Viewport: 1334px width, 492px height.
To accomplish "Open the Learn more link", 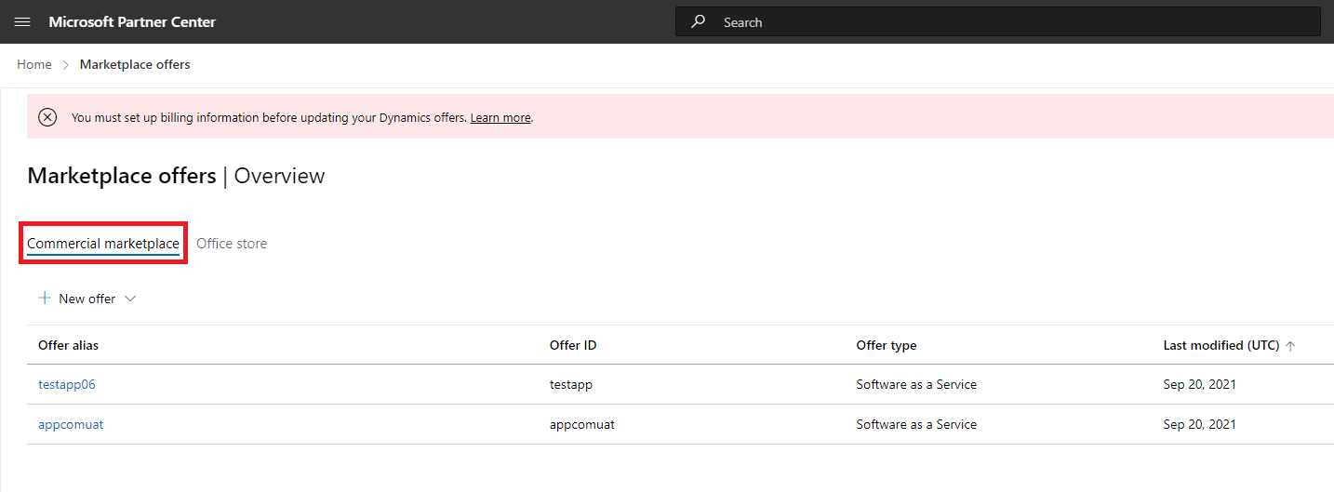I will 500,118.
